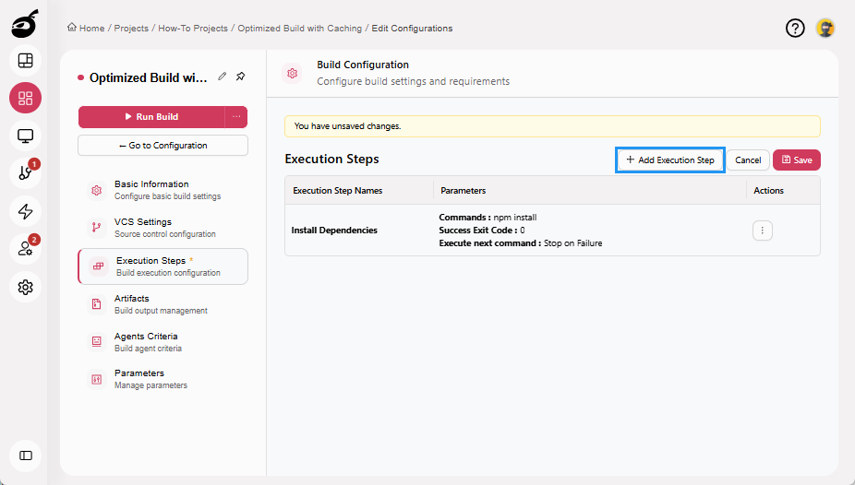Click the VCS Settings branch icon

pos(97,228)
